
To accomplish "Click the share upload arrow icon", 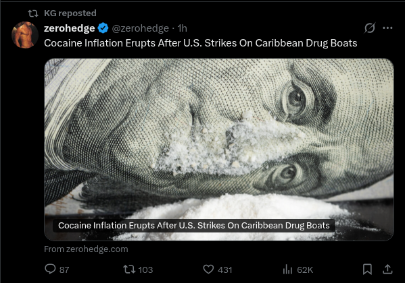I will (387, 269).
